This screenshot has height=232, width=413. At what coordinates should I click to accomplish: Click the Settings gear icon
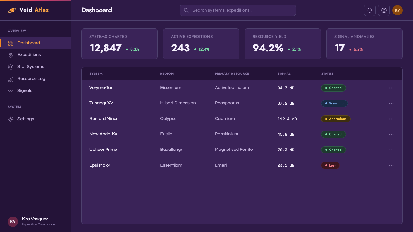click(11, 119)
